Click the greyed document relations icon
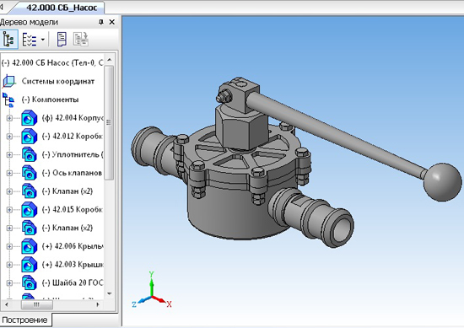This screenshot has height=328, width=464. (81, 40)
